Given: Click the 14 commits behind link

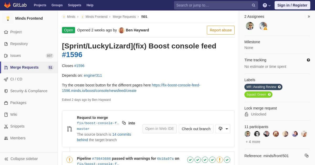Looking at the screenshot, I should click(x=104, y=137).
